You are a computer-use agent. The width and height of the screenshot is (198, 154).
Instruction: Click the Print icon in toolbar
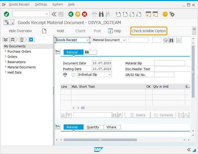point(94,14)
